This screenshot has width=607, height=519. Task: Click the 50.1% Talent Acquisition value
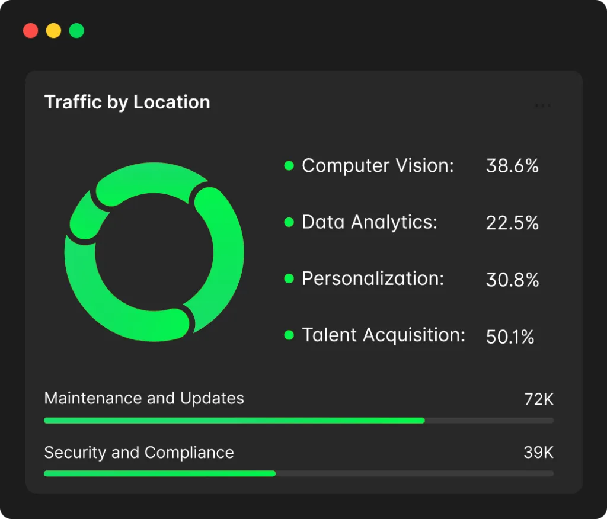[510, 337]
